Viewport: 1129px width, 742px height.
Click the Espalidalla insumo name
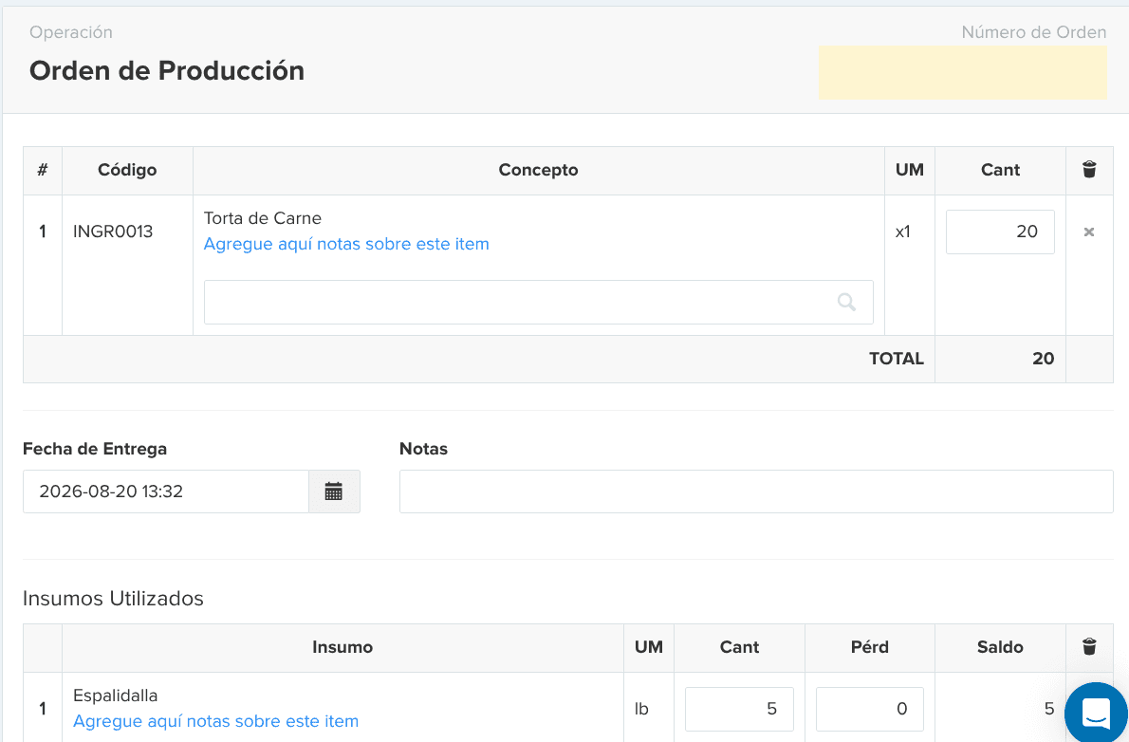coord(115,696)
